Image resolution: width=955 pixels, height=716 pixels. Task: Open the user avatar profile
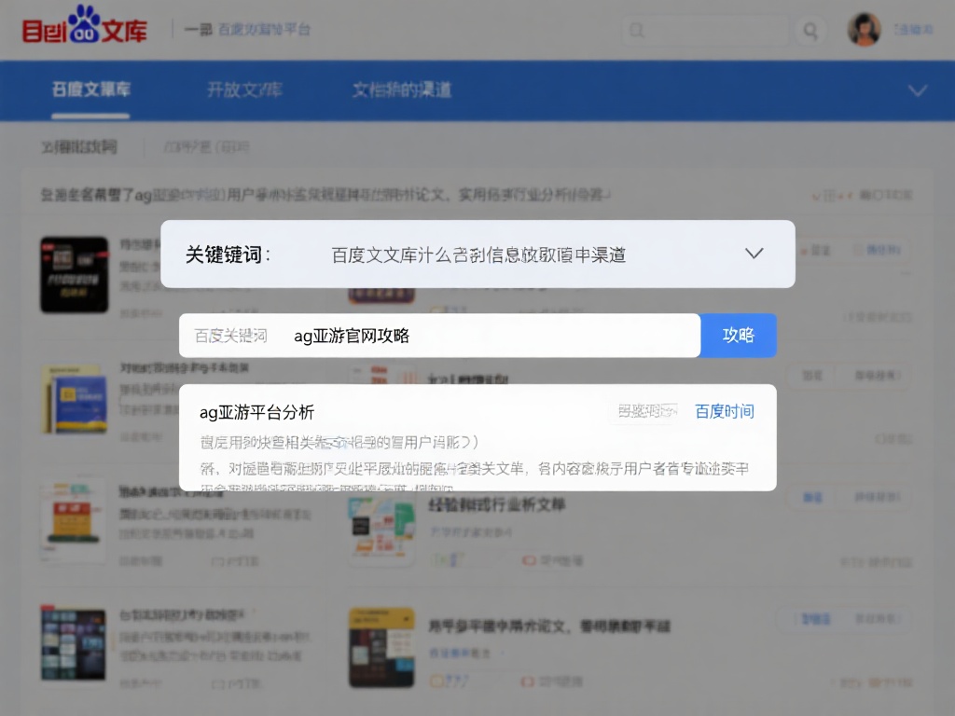pyautogui.click(x=865, y=29)
